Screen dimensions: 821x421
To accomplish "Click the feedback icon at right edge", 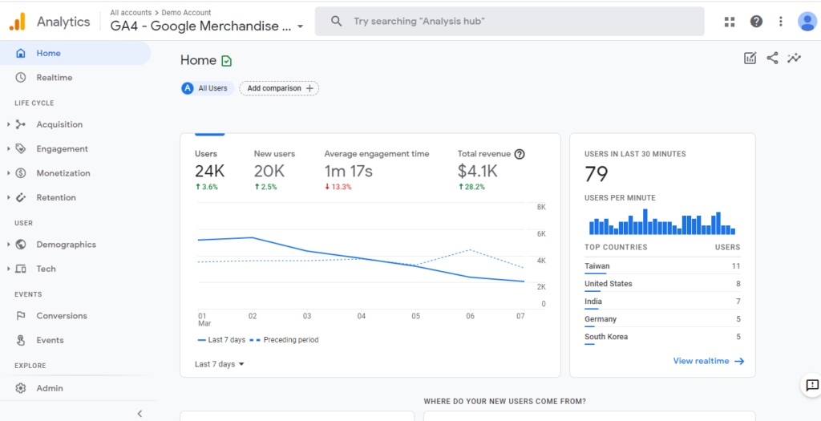I will tap(811, 386).
